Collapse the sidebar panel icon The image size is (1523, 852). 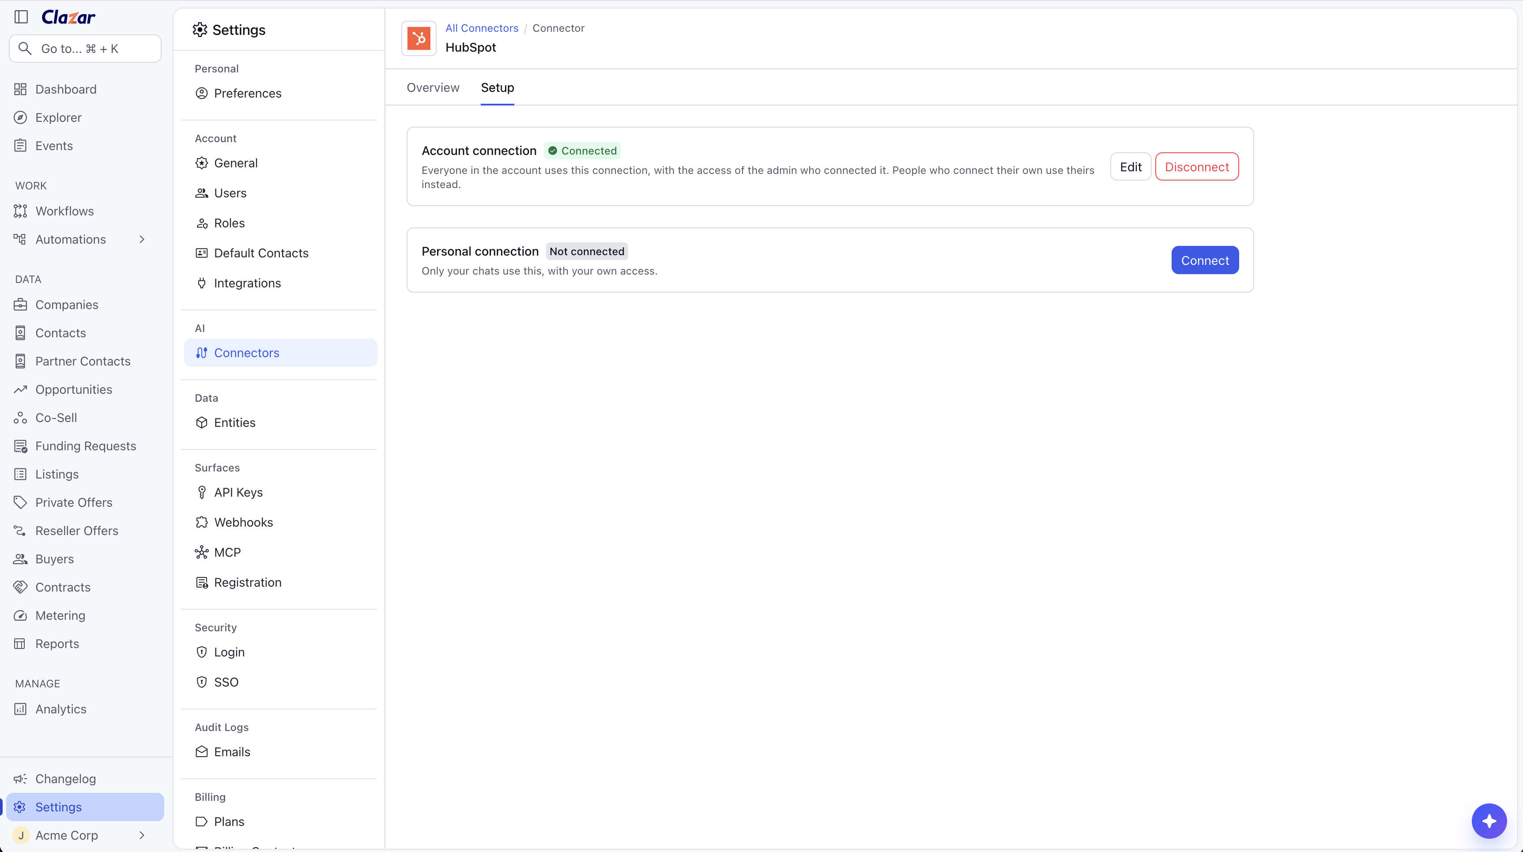click(x=21, y=17)
